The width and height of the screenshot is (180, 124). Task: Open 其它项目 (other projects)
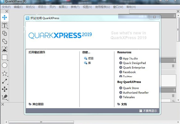(36, 104)
